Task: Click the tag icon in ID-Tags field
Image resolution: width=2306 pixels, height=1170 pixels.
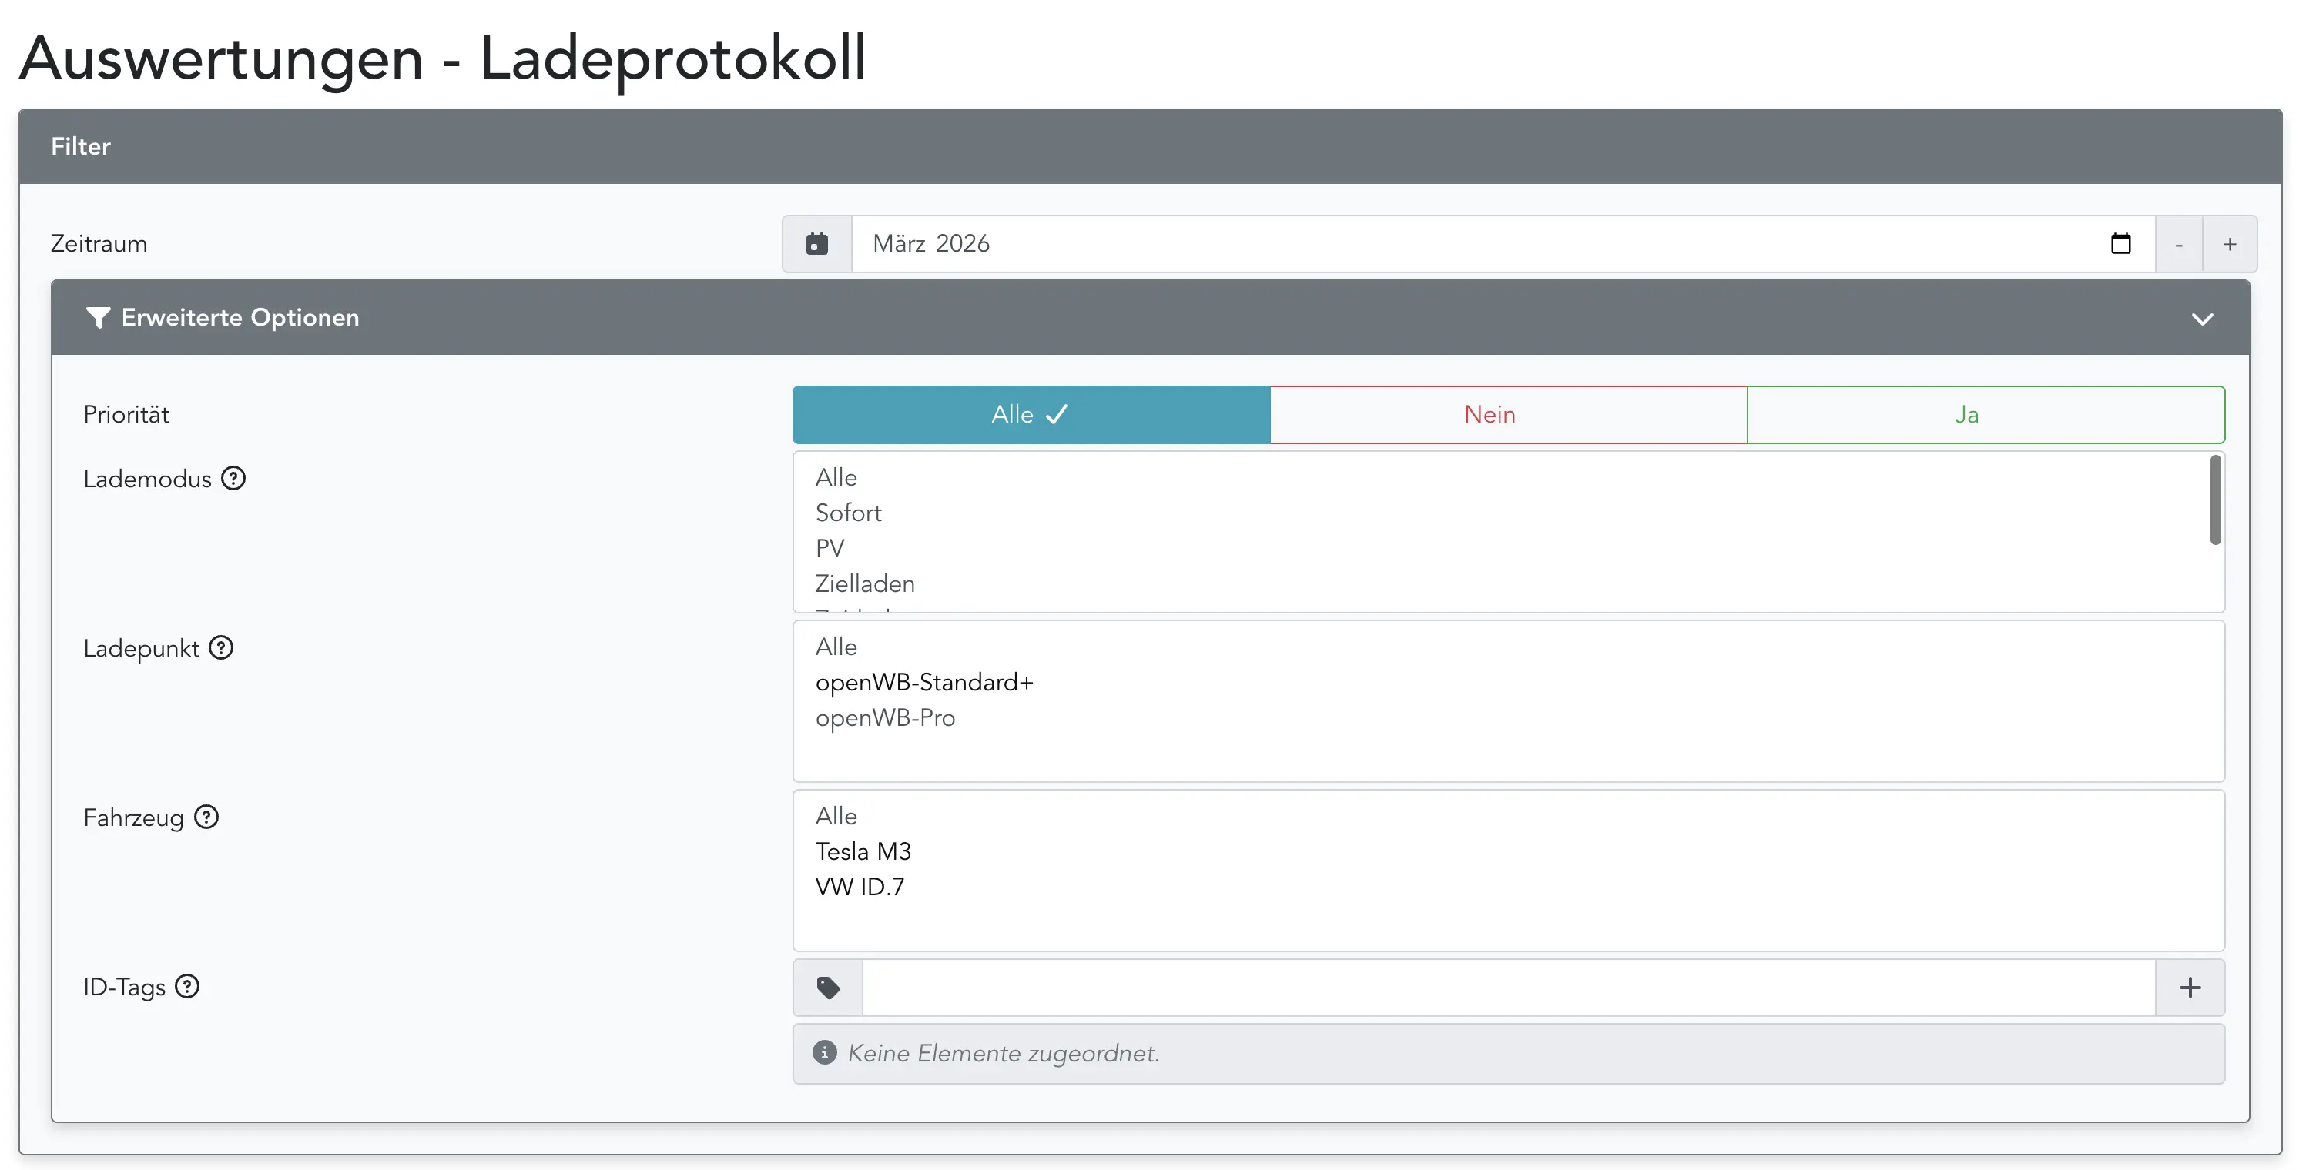Action: point(828,988)
